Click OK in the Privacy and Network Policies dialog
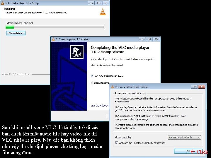211x158 pixels. [188, 151]
